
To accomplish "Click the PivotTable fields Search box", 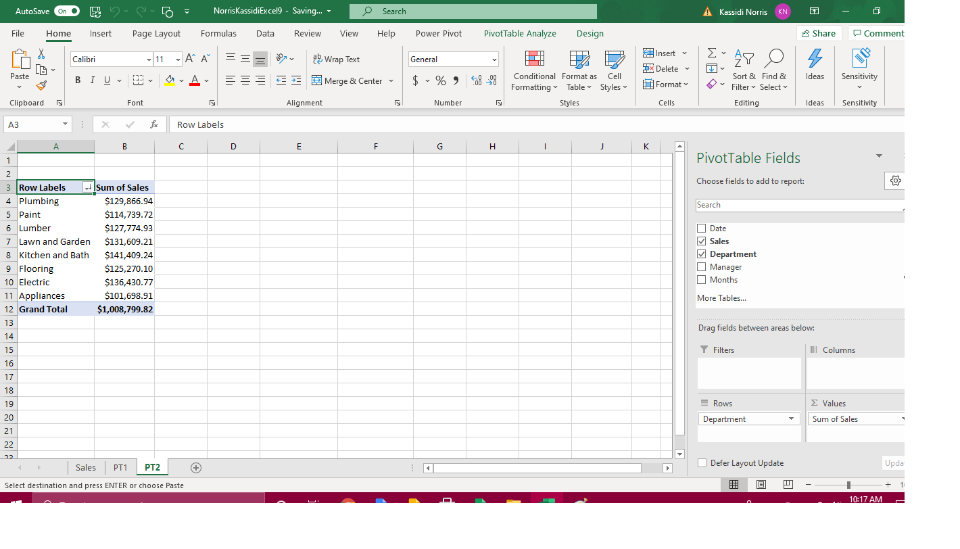I will coord(799,206).
